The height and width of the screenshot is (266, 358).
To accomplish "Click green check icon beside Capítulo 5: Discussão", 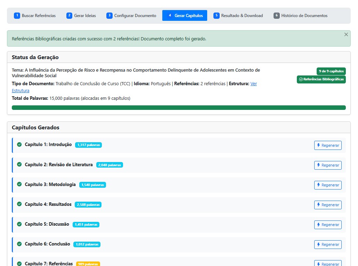I will [x=19, y=224].
